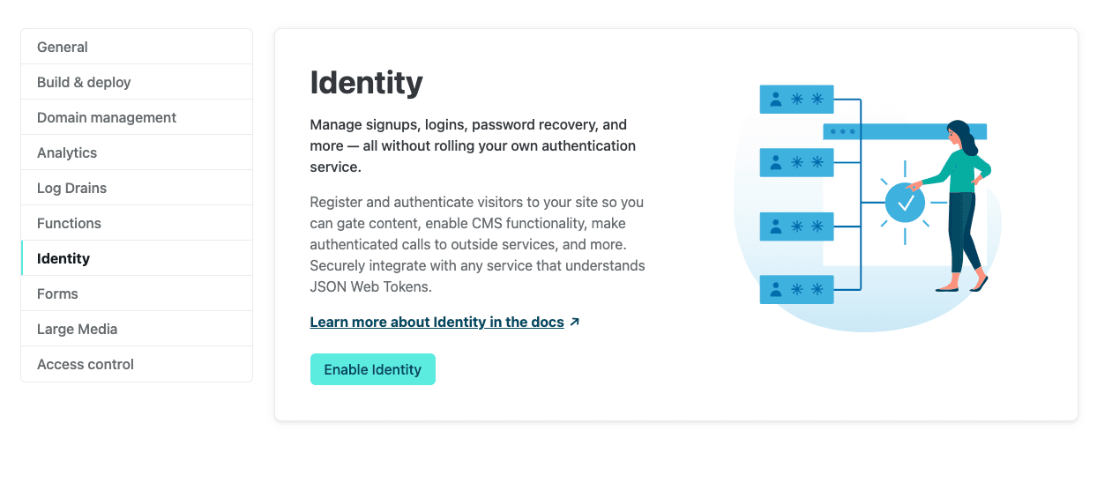Click the top user credential card icon
The image size is (1097, 490).
click(x=796, y=99)
